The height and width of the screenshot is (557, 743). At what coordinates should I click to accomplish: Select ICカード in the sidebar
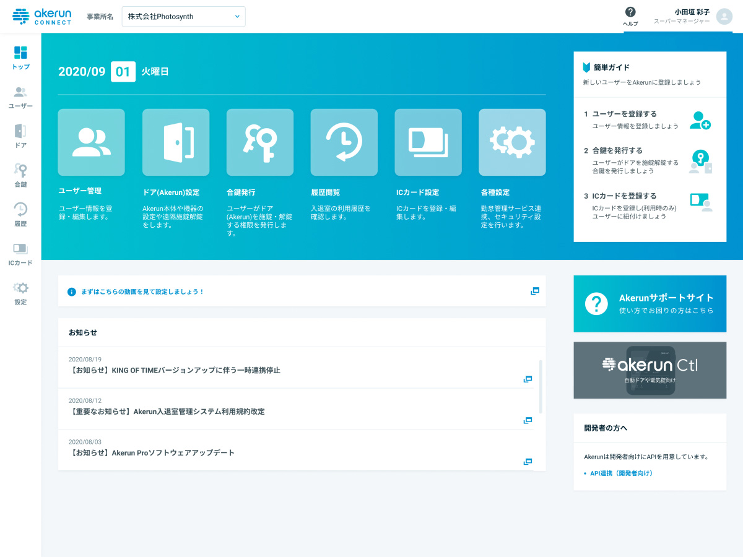[20, 254]
